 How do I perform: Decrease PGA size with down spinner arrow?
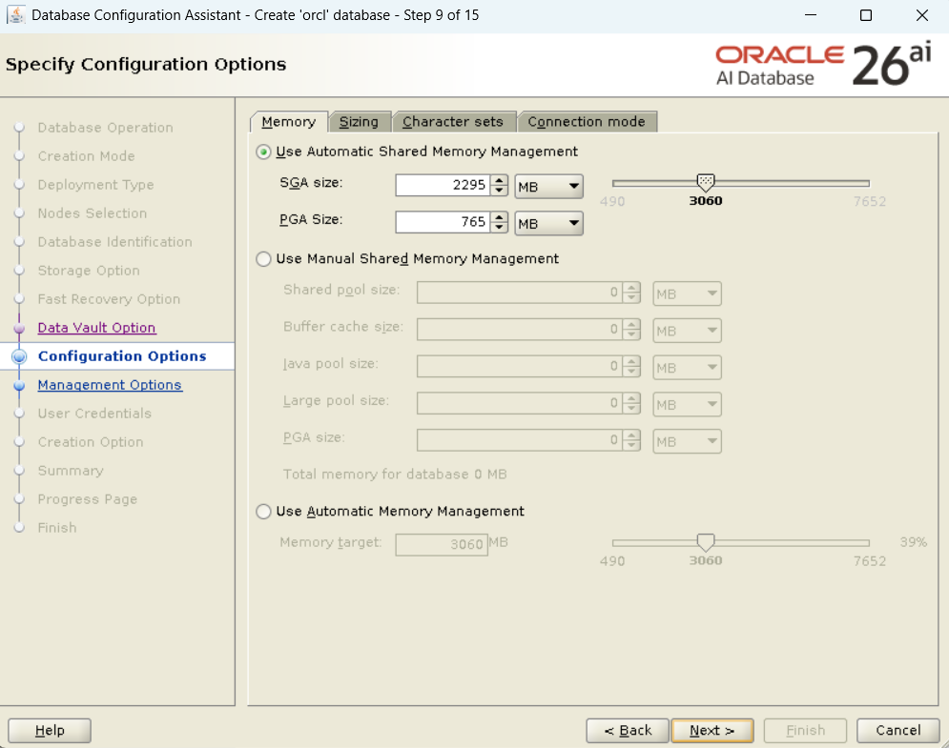tap(499, 228)
